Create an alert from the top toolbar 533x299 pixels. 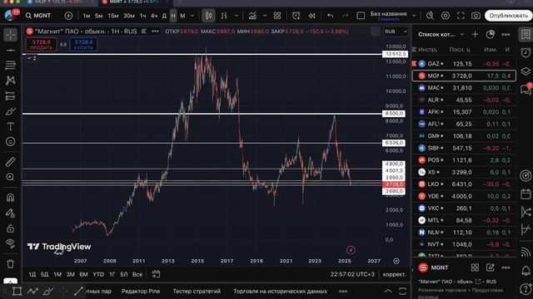click(296, 16)
